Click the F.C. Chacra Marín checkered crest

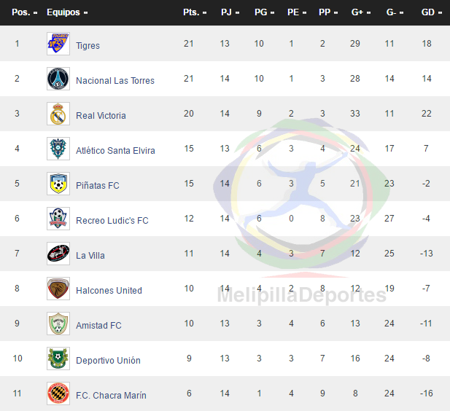[58, 394]
